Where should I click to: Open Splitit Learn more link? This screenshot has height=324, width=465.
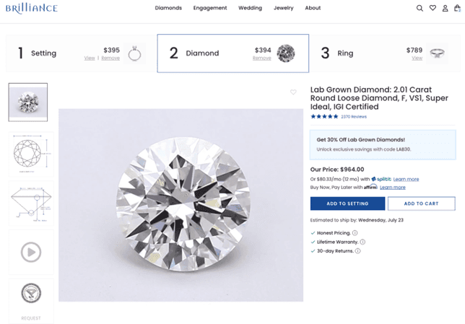pyautogui.click(x=406, y=179)
